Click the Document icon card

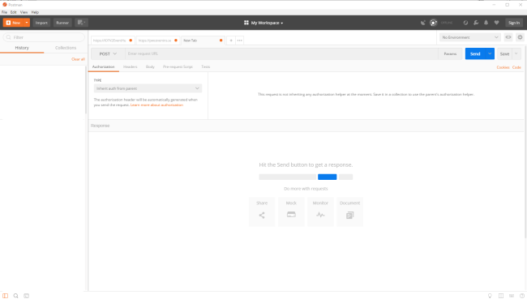pyautogui.click(x=350, y=211)
